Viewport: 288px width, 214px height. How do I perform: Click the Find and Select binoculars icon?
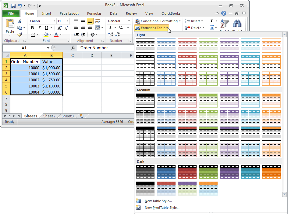[237, 24]
